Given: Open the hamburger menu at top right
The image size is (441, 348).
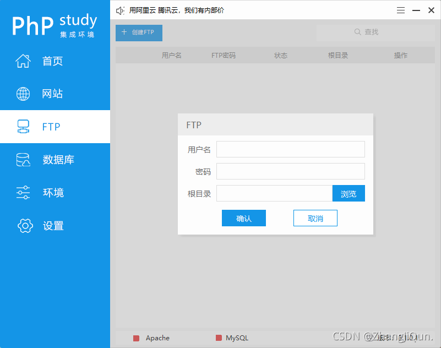Looking at the screenshot, I should click(x=400, y=10).
